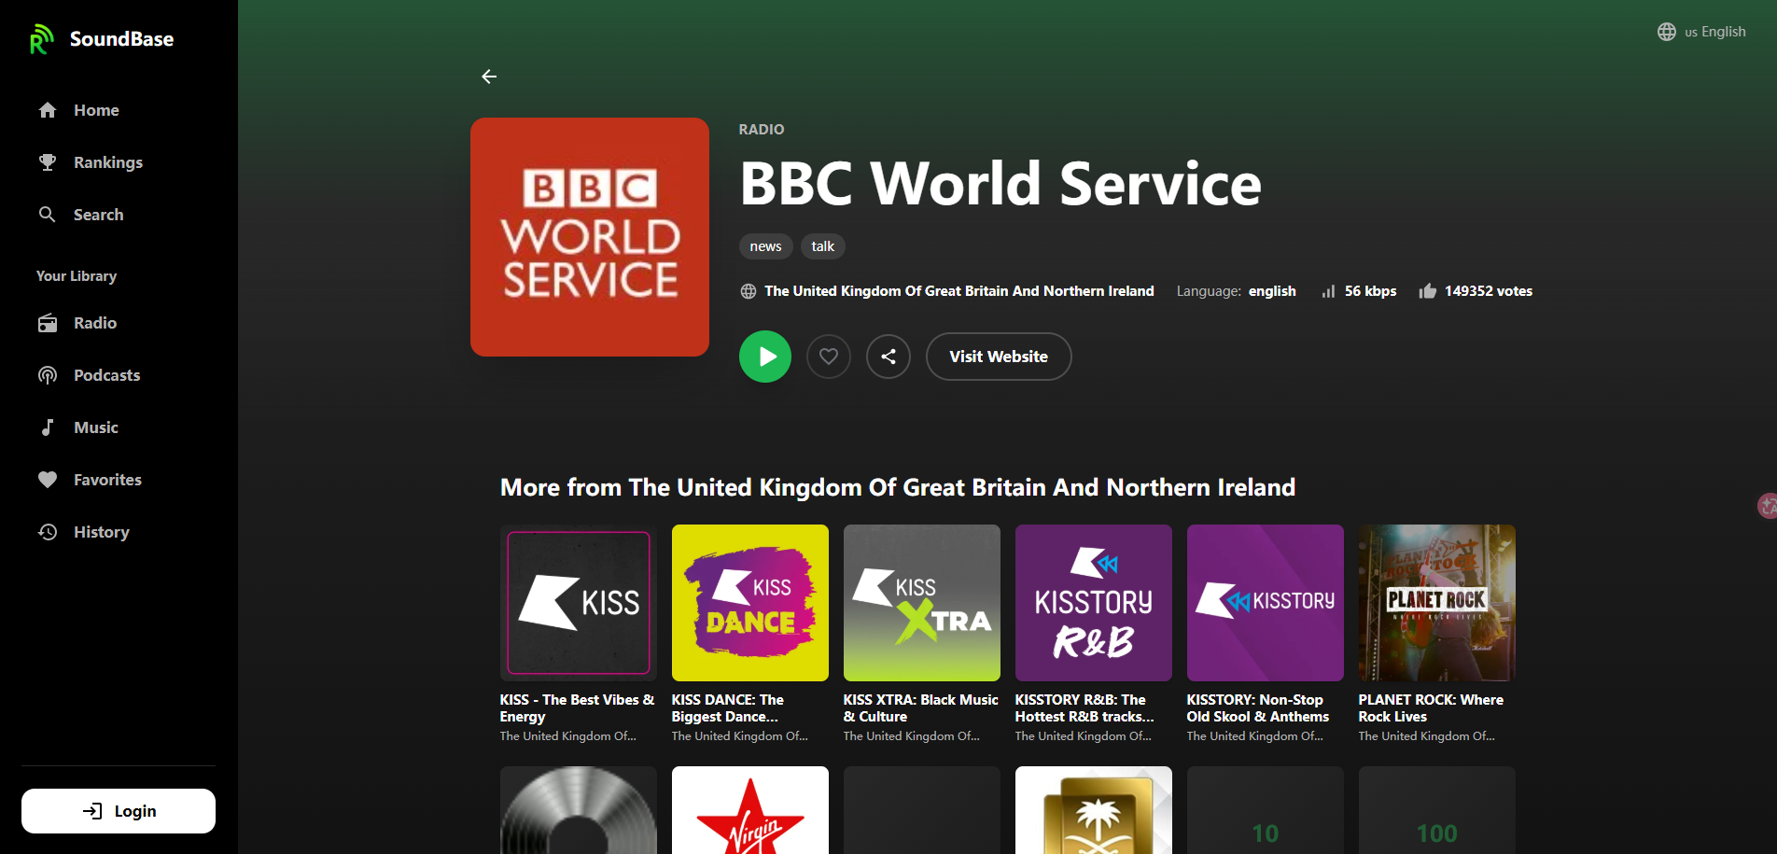
Task: Open the Virgin radio station thumbnail
Action: click(x=750, y=810)
